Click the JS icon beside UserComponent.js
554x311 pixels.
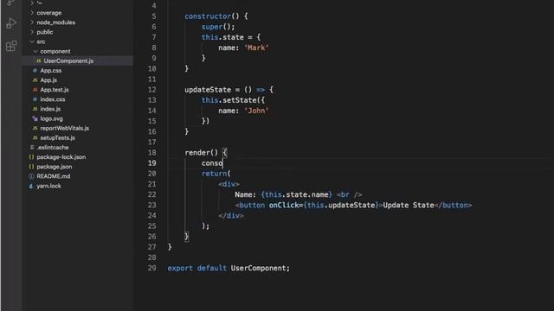[38, 61]
